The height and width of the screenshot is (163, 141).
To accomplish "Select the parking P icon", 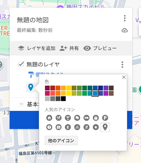I will [x=105, y=118].
